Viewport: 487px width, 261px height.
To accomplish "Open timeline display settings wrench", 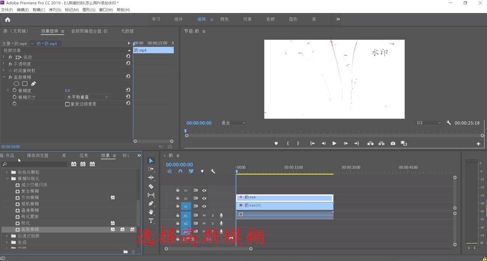I will coord(213,172).
